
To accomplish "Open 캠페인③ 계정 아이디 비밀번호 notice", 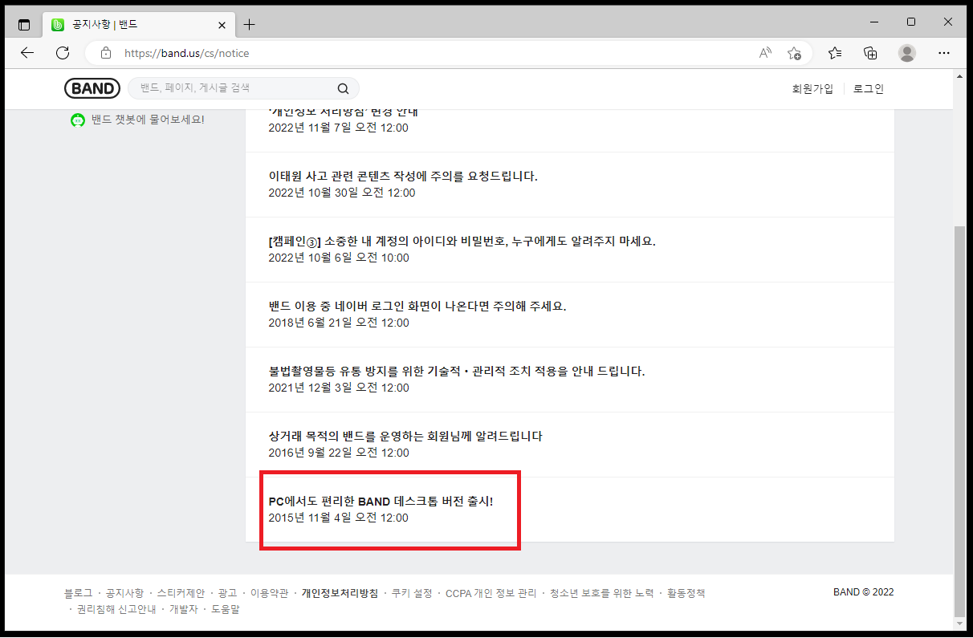I will (462, 241).
